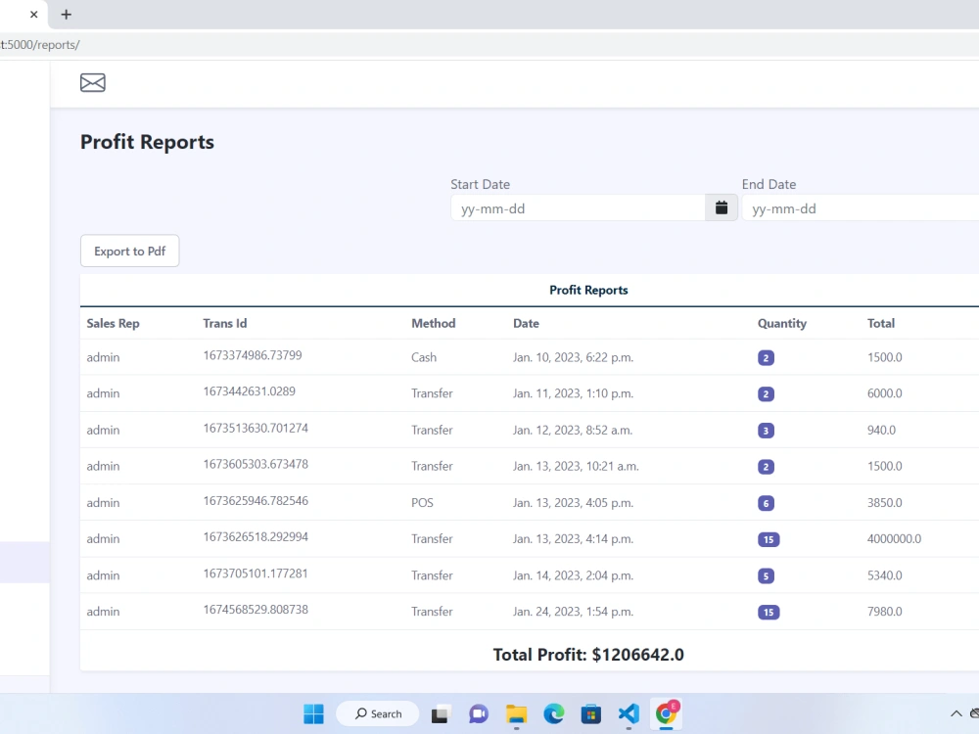The image size is (979, 734).
Task: Click the date Jan. 12, 2023, 8:52 a.m.
Action: click(573, 430)
